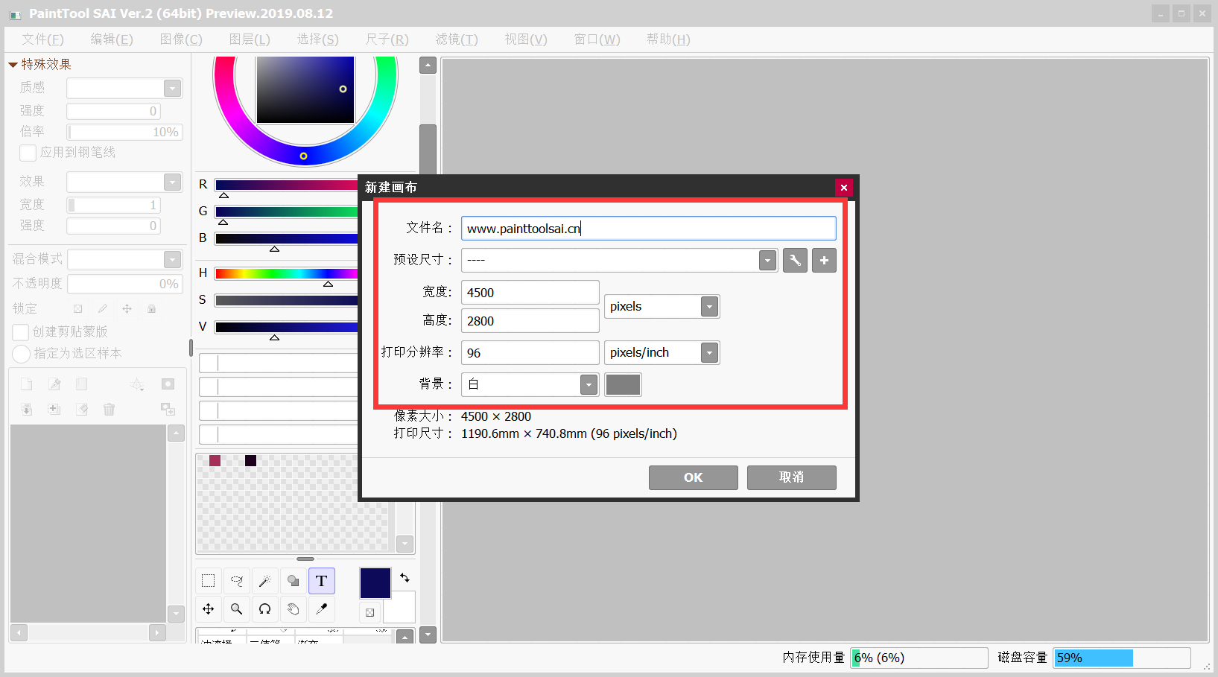Open preset size settings wrench icon
The height and width of the screenshot is (677, 1218).
(795, 261)
